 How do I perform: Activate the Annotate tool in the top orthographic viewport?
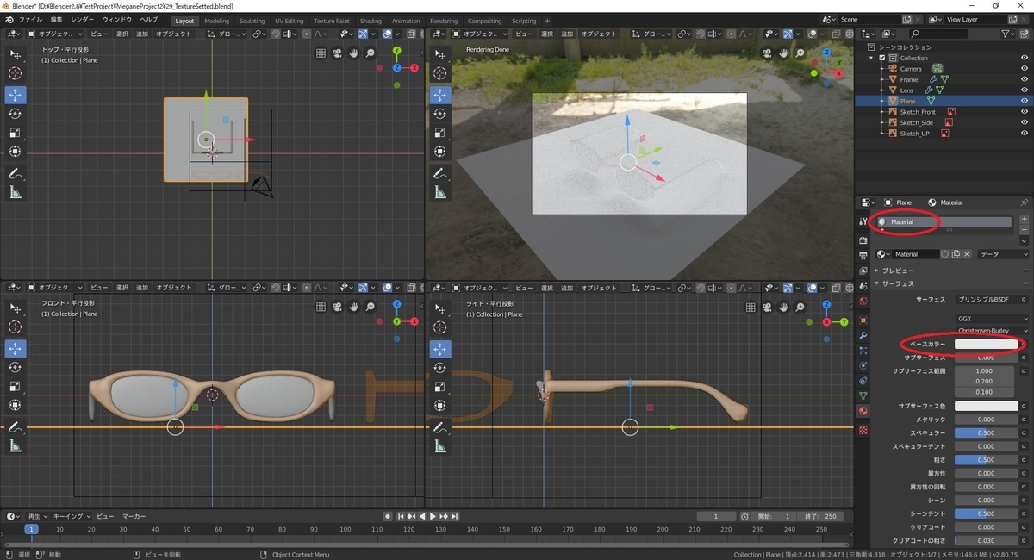tap(15, 174)
